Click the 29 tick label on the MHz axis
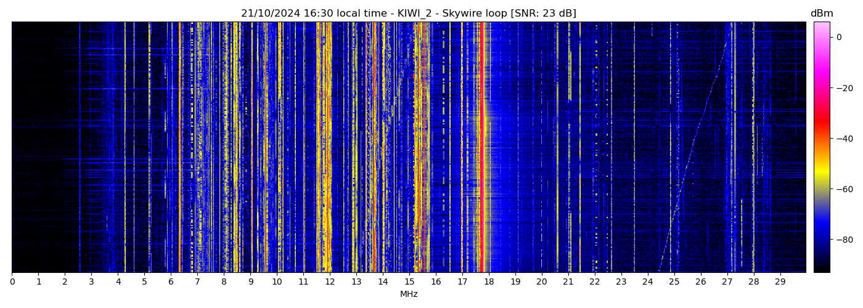 point(780,282)
